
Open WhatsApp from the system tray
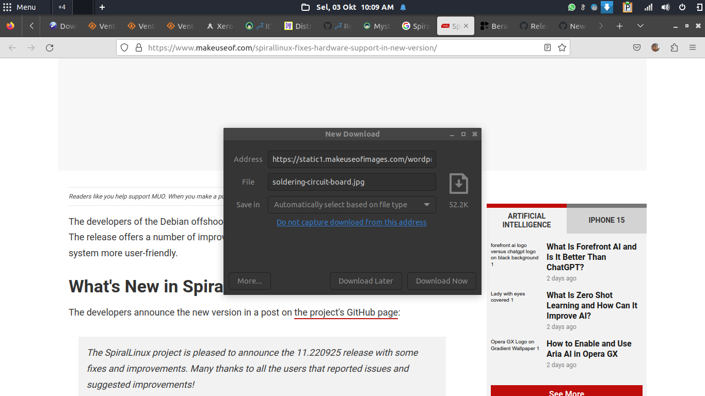(572, 7)
